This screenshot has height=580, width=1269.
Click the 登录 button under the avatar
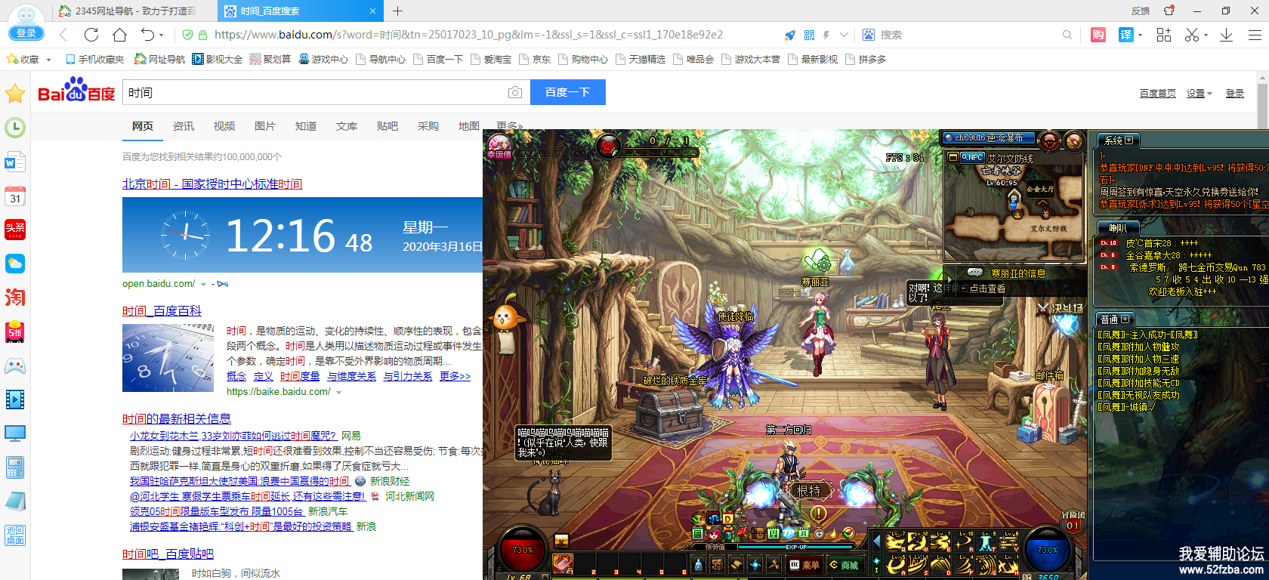(26, 33)
